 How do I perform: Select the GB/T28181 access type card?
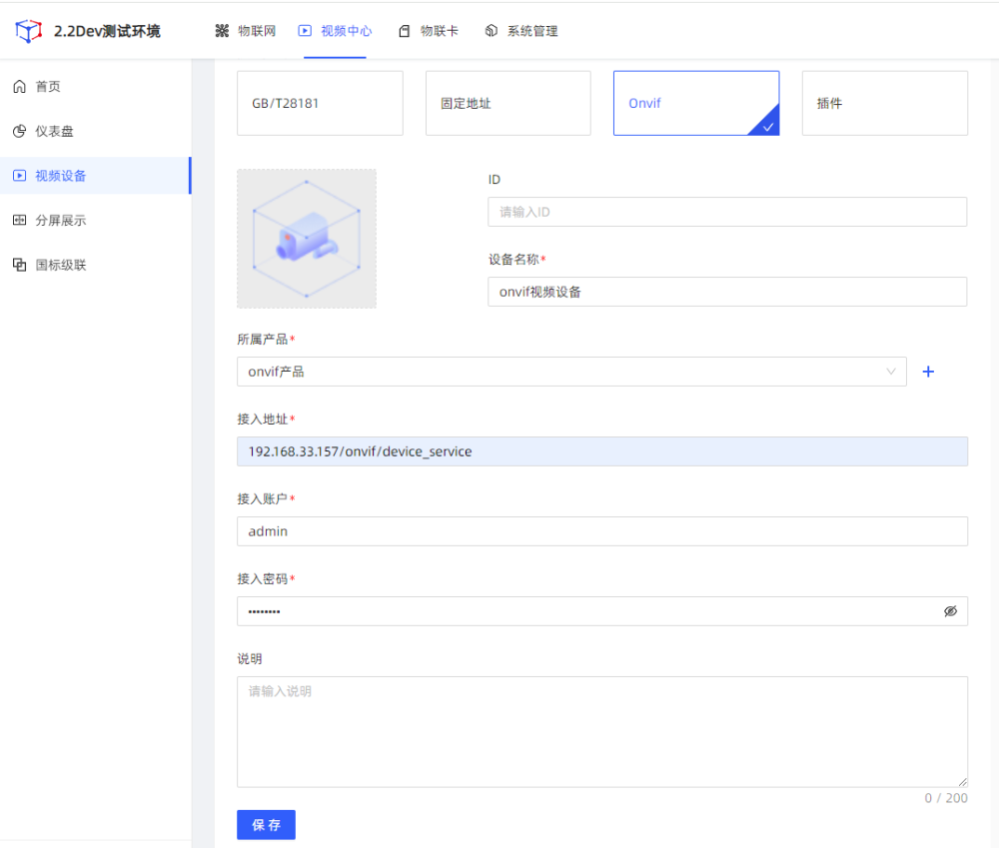320,103
